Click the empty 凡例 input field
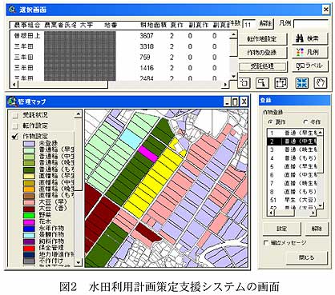The width and height of the screenshot is (335, 295). 311,24
